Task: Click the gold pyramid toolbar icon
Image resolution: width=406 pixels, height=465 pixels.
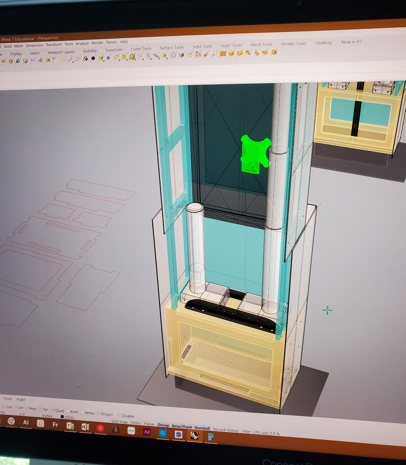Action: 164,55
